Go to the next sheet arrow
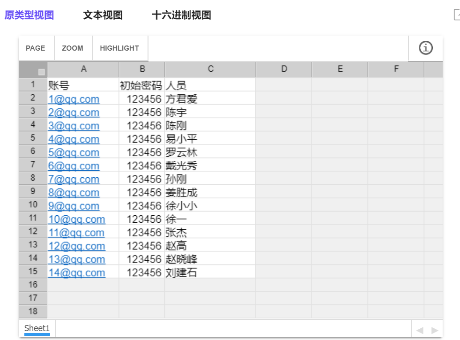The height and width of the screenshot is (340, 460). pos(435,331)
